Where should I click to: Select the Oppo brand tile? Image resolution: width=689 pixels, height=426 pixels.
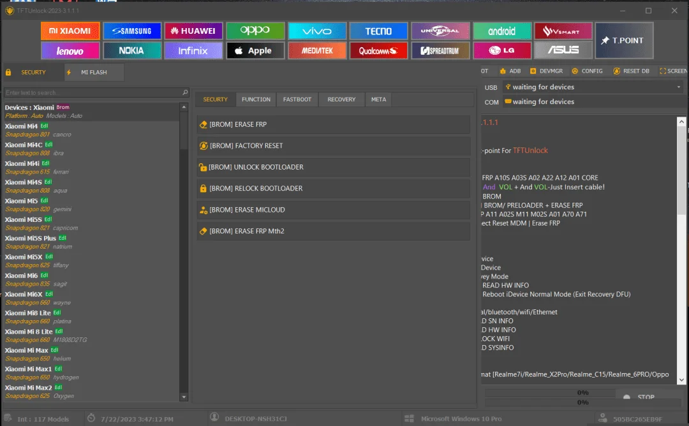(x=255, y=31)
